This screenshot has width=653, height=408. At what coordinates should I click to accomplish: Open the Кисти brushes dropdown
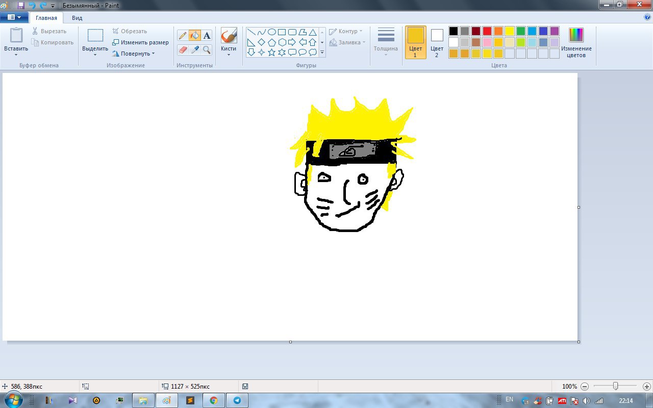point(229,55)
